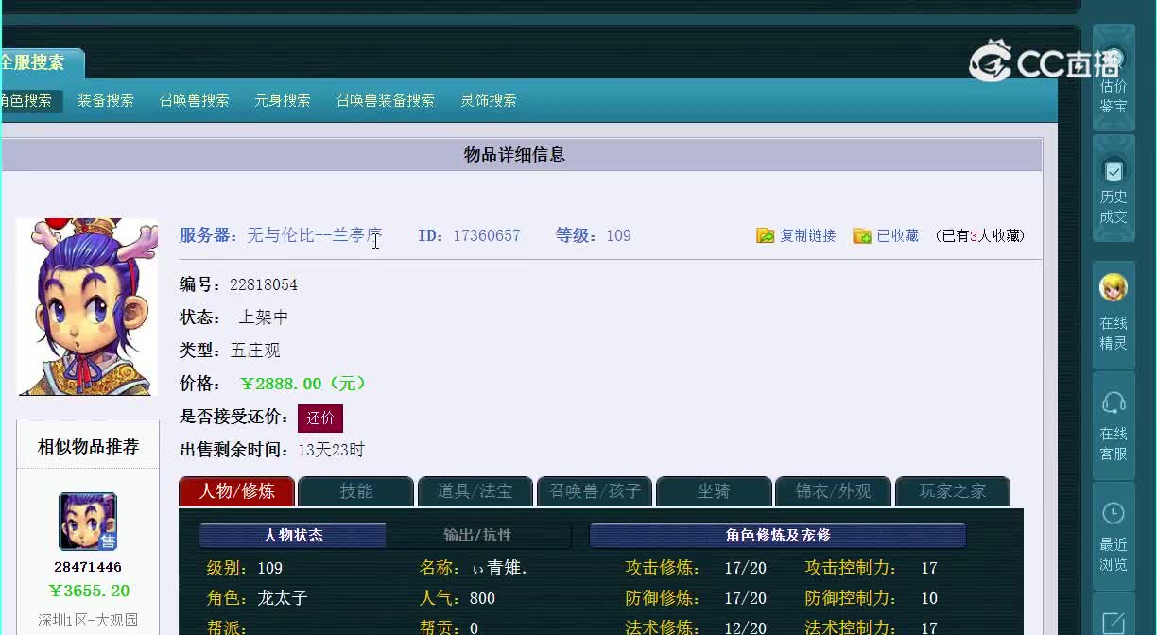Viewport: 1157px width, 635px height.
Task: Open the 玩家之家 tab
Action: coord(953,491)
